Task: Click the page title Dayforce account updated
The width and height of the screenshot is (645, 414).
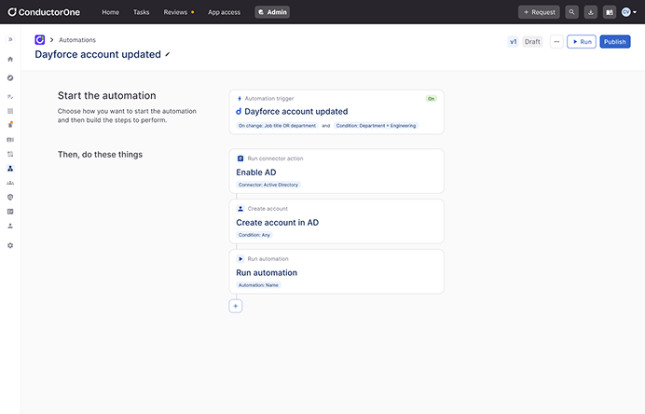Action: (98, 54)
